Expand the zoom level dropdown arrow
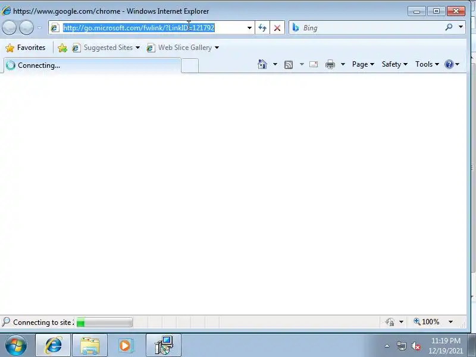Image resolution: width=476 pixels, height=357 pixels. (451, 322)
